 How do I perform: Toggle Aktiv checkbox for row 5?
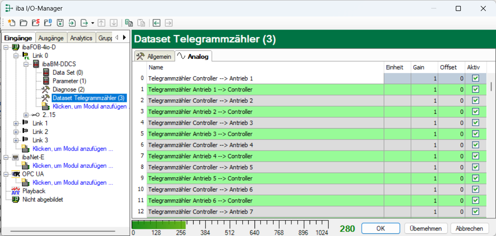(475, 134)
